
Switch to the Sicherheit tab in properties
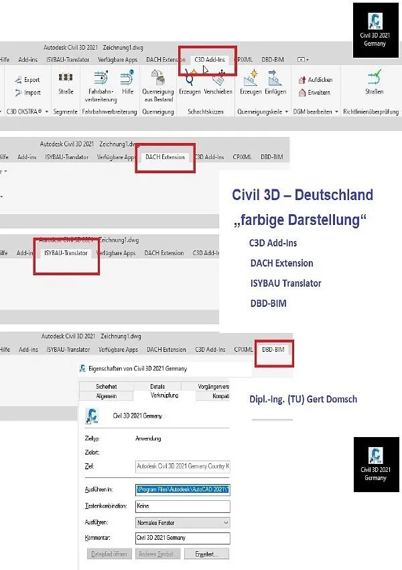106,387
